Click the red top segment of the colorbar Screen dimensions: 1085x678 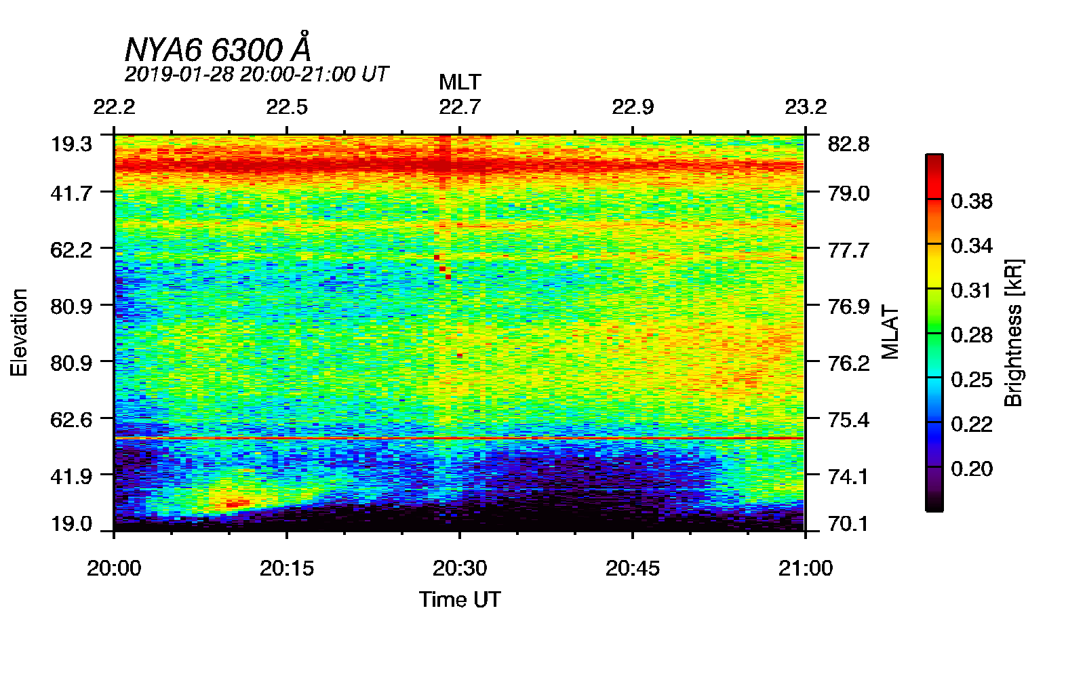coord(934,177)
